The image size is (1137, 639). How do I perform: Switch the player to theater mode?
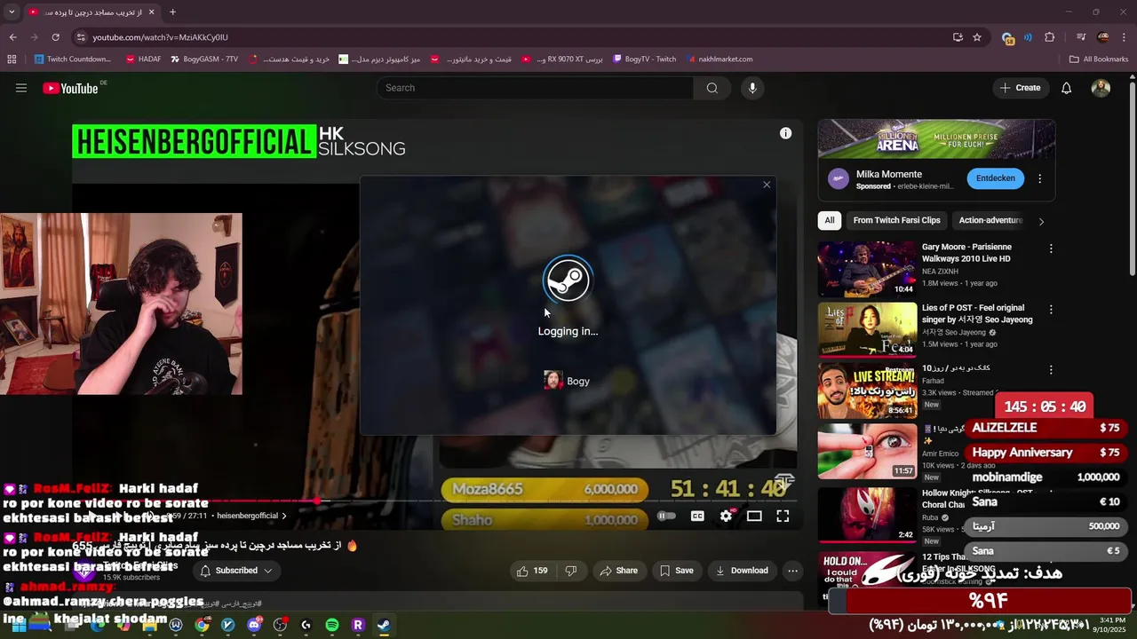click(754, 516)
